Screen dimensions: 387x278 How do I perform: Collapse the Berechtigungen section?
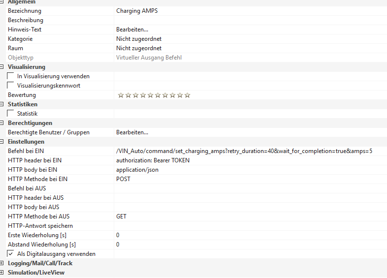click(x=1, y=123)
